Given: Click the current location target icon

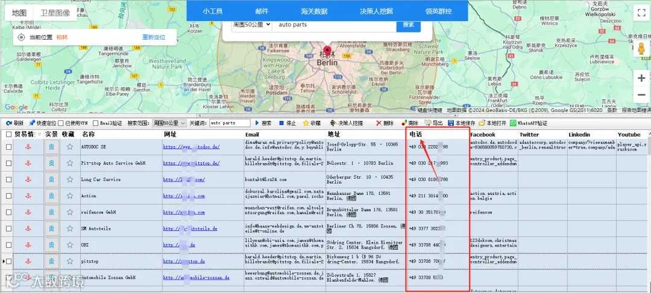Looking at the screenshot, I should [22, 37].
